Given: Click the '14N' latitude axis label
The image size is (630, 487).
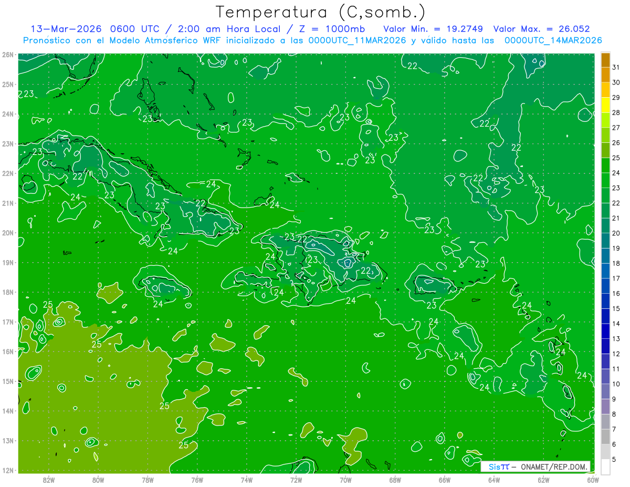Looking at the screenshot, I should click(x=7, y=411).
